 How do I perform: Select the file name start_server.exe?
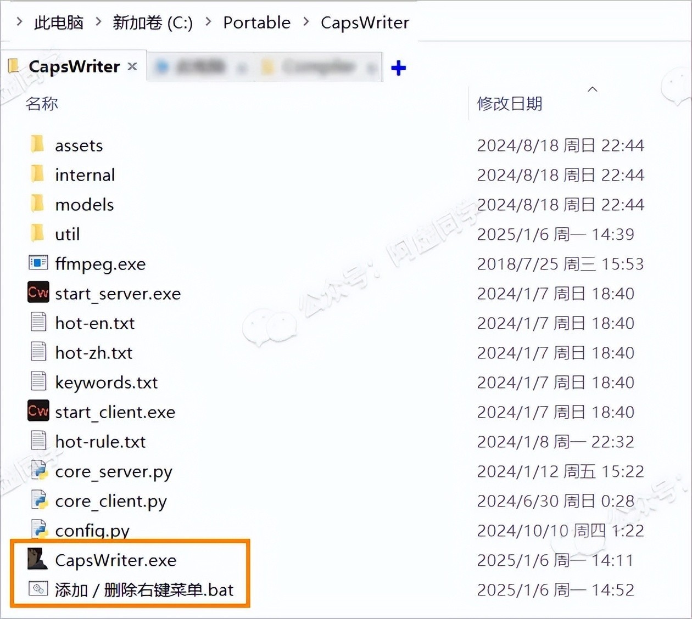(118, 294)
